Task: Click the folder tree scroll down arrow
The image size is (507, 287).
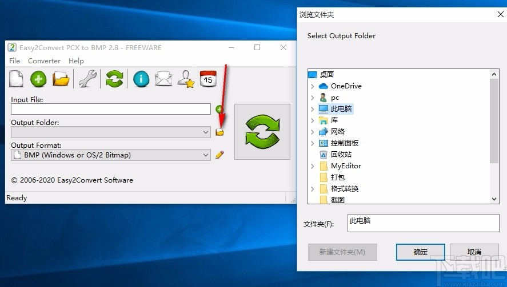Action: pos(494,199)
